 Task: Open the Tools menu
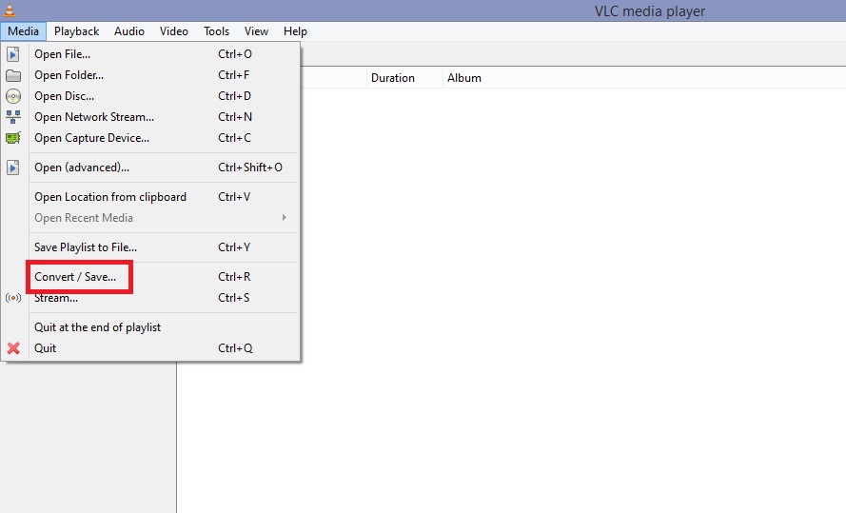click(216, 31)
